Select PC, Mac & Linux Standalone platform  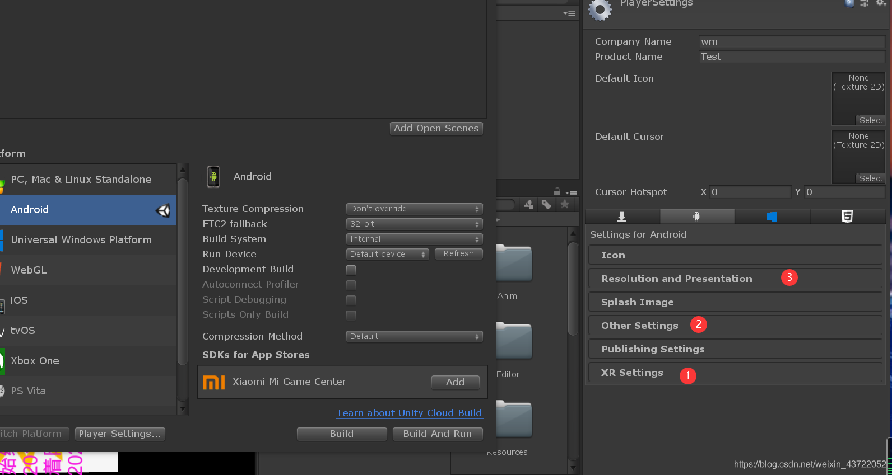(x=88, y=180)
